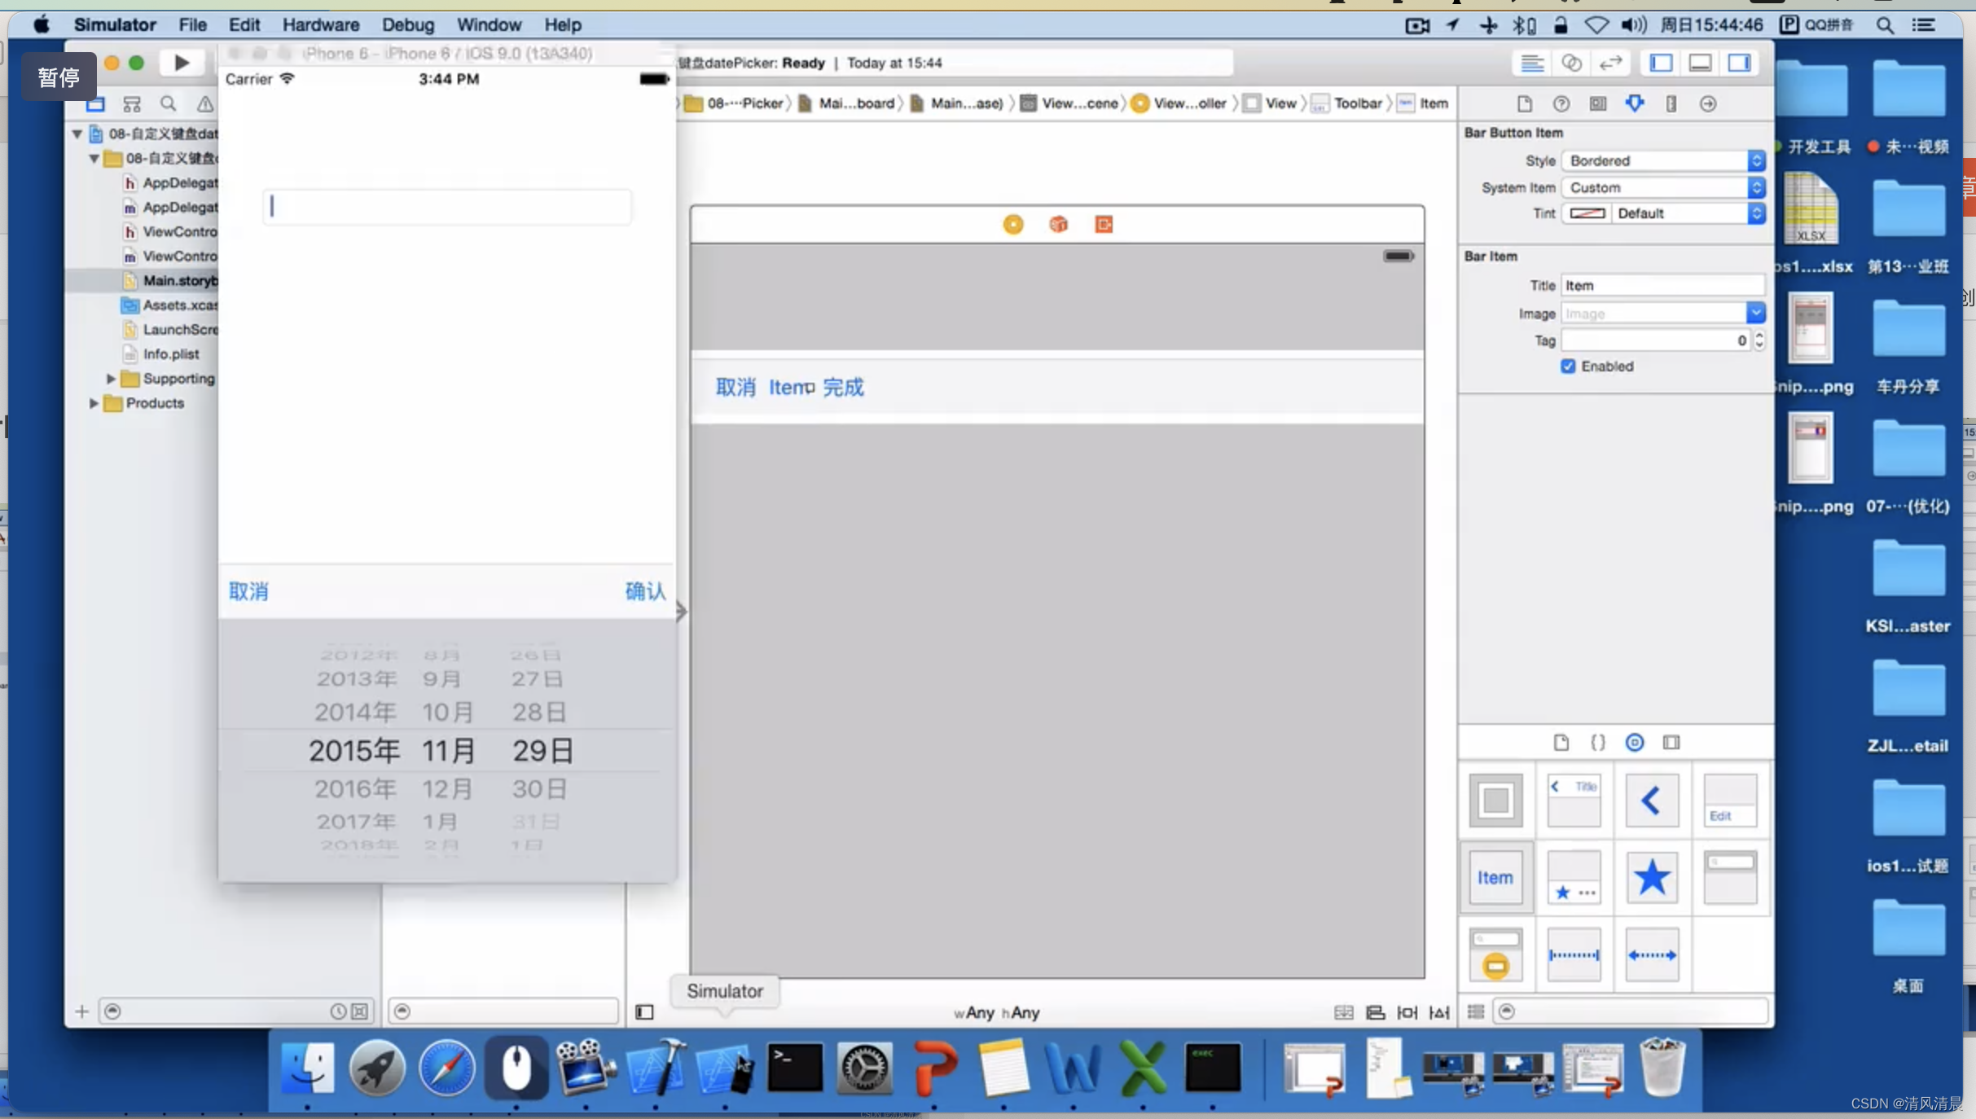Open the Edit menu
Viewport: 1976px width, 1119px height.
[244, 24]
